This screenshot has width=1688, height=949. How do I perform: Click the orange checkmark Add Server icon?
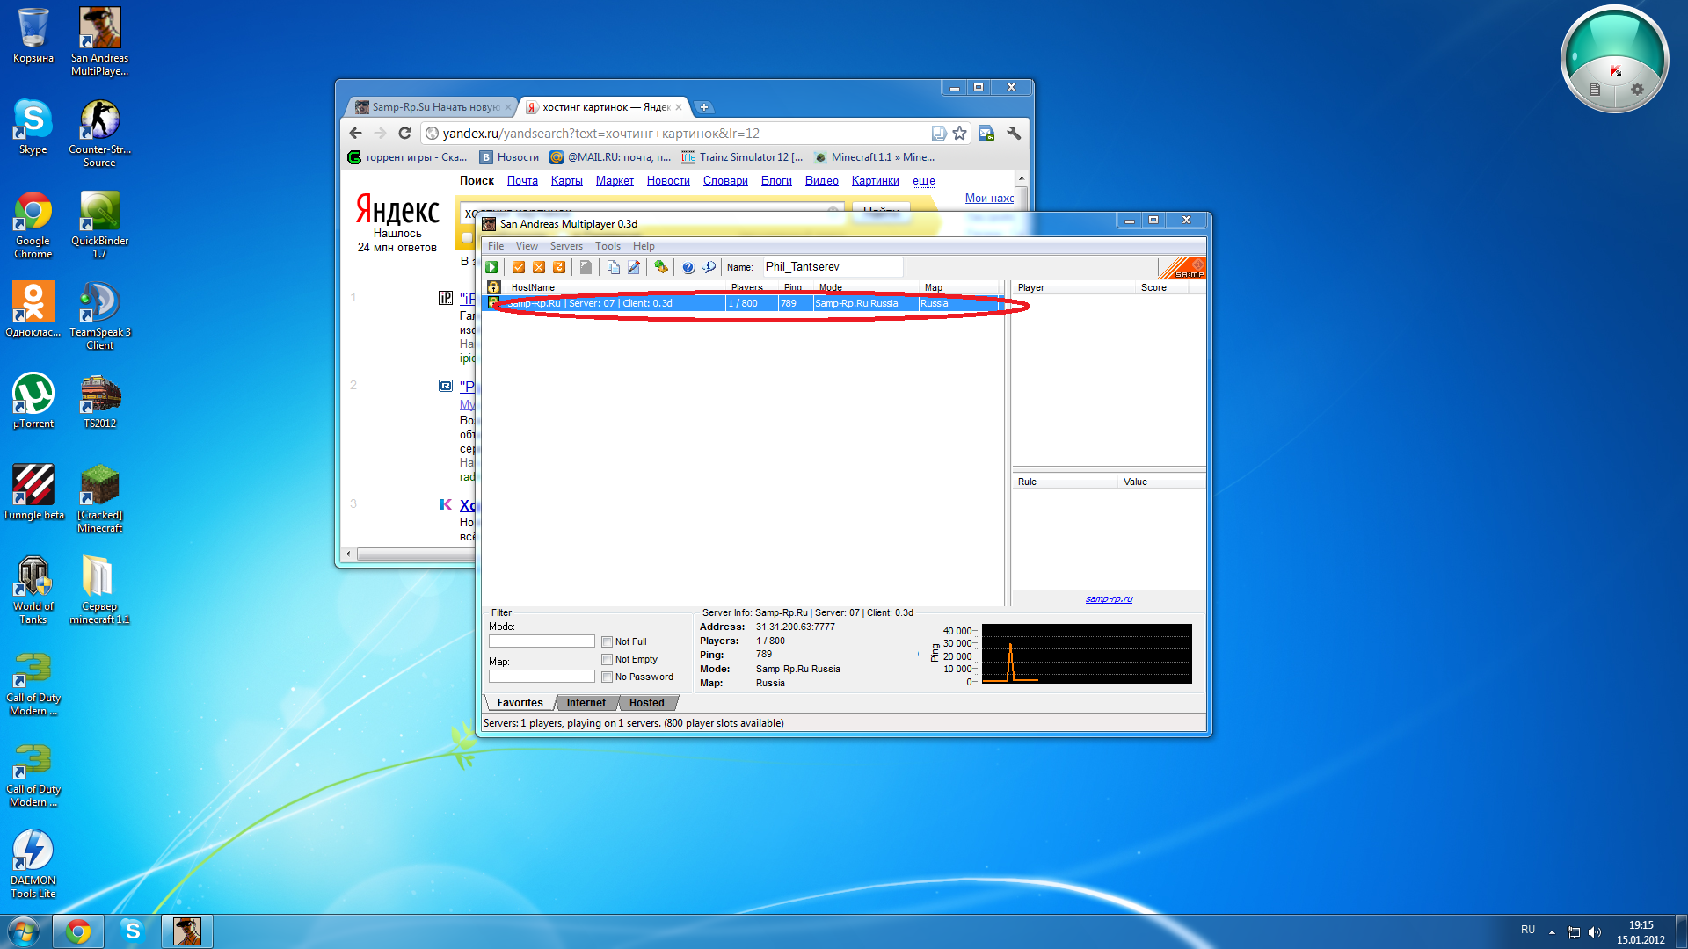519,267
